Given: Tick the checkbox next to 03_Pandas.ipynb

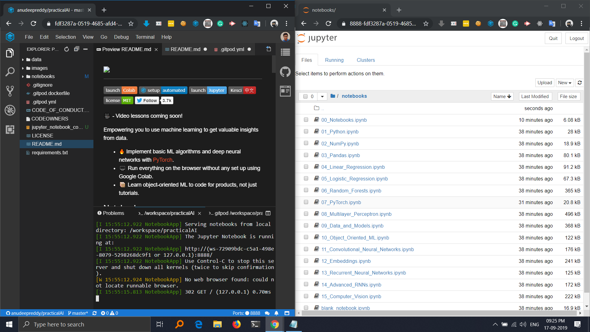Looking at the screenshot, I should [x=306, y=155].
